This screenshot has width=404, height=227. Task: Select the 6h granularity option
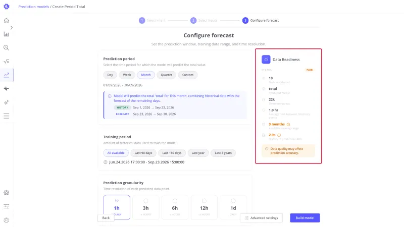pos(175,207)
